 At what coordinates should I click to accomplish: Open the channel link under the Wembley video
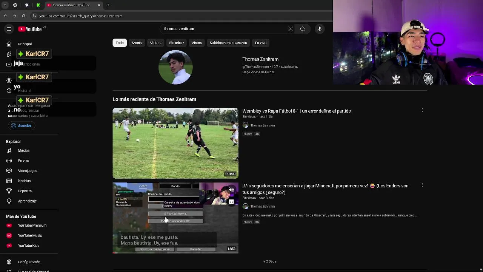pos(262,125)
